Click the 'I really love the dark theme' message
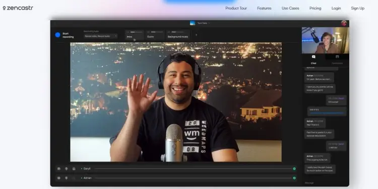 pyautogui.click(x=320, y=169)
